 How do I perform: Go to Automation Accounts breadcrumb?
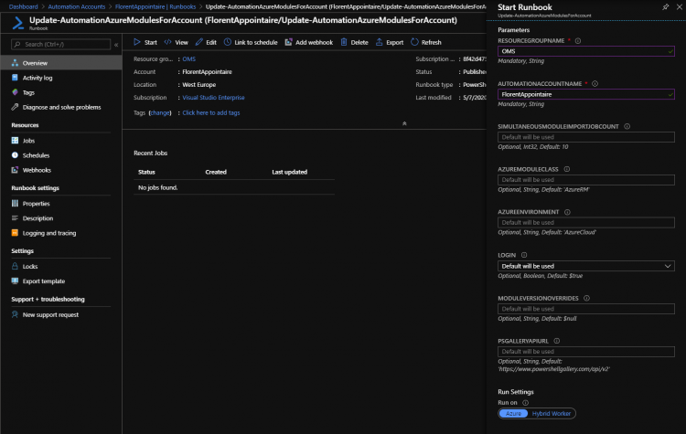(77, 6)
